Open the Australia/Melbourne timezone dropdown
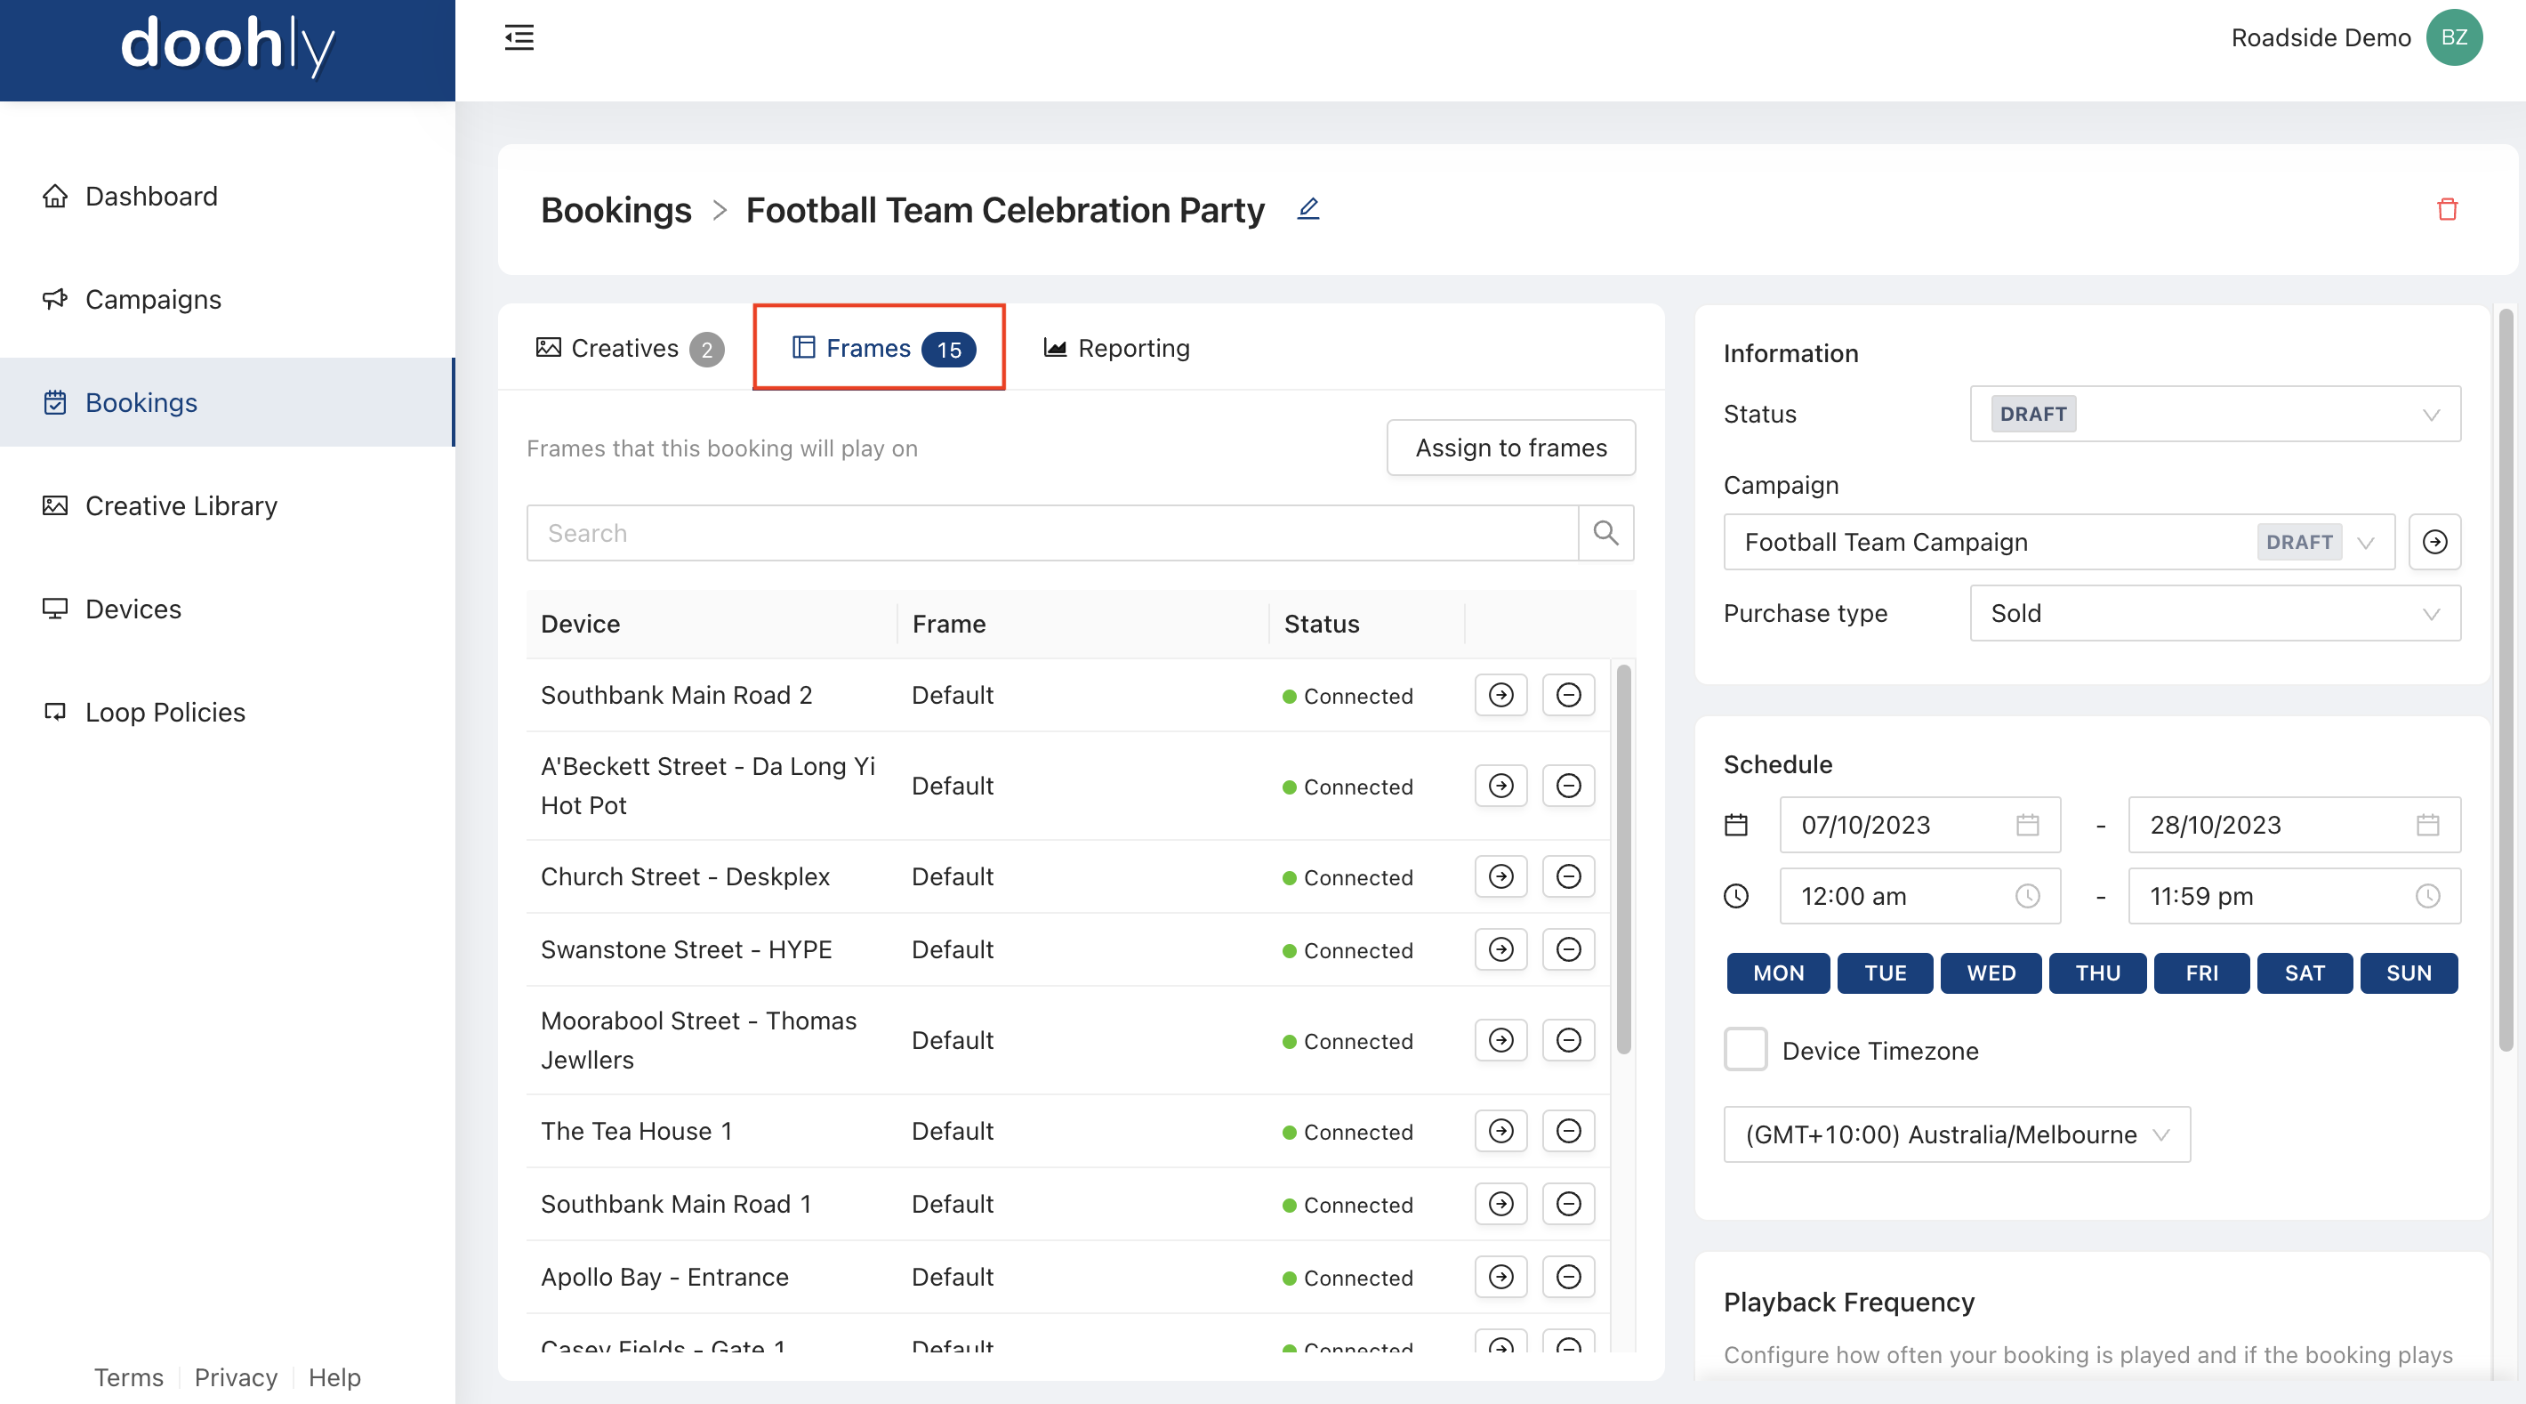The image size is (2526, 1404). 1955,1134
